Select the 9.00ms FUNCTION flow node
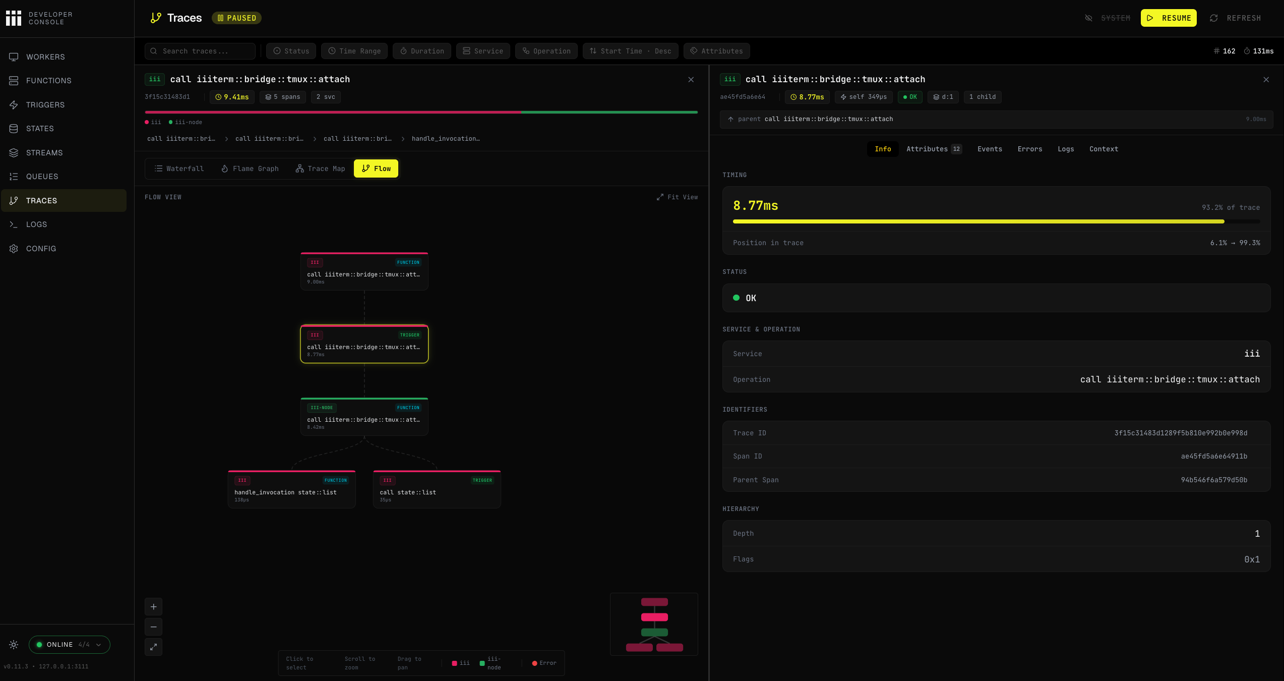Image resolution: width=1284 pixels, height=681 pixels. click(364, 271)
